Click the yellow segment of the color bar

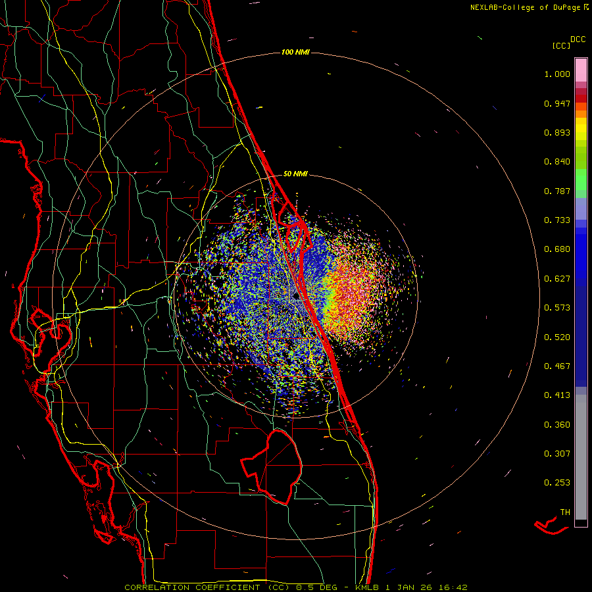581,128
